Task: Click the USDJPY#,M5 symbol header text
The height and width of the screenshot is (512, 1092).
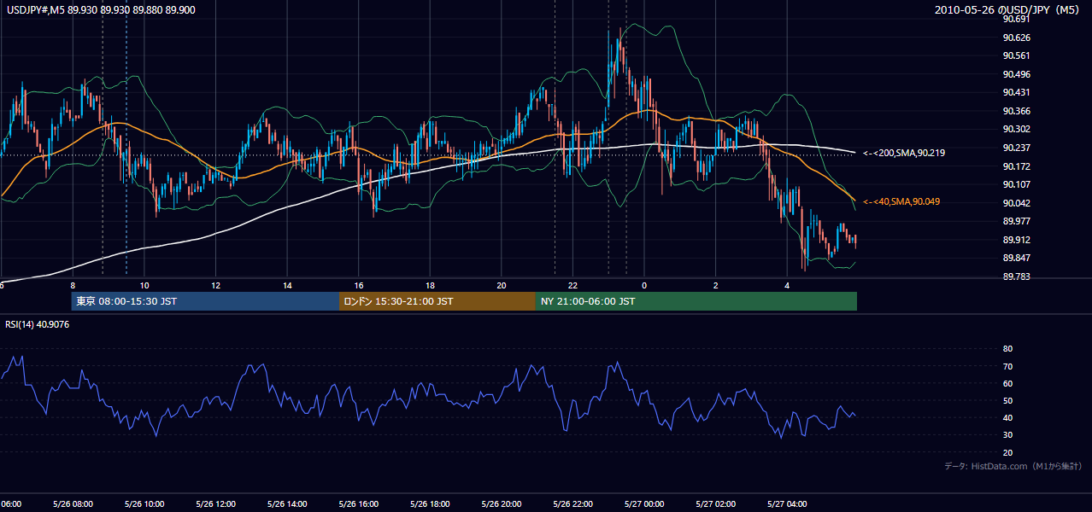Action: coord(102,9)
